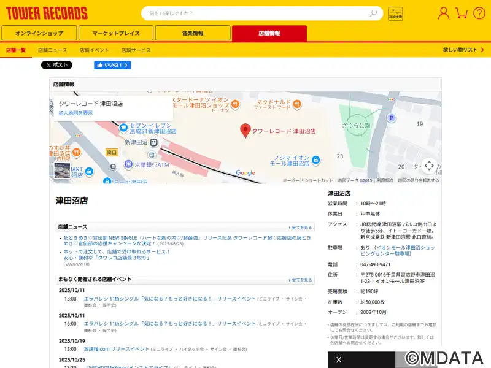Click 拡大地図を表示 map link

pyautogui.click(x=75, y=113)
